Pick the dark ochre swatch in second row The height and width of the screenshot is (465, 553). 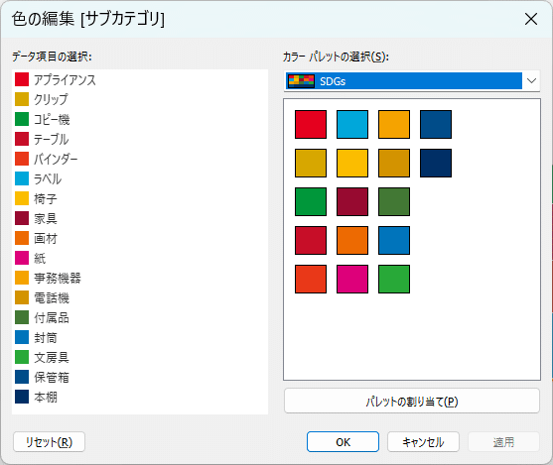tap(394, 164)
